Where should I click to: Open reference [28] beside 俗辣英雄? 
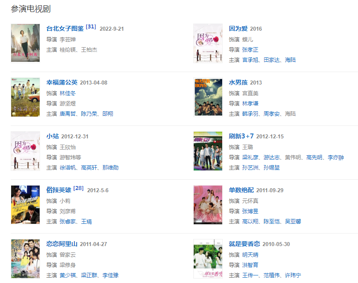[x=78, y=188]
